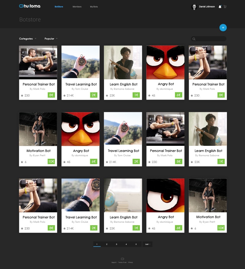Open the BotStore tab
245x269 pixels.
coord(59,7)
